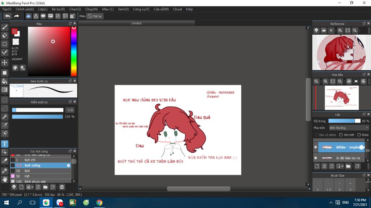Open the color palette icon
Viewport: 371px width, 208px height.
15,68
